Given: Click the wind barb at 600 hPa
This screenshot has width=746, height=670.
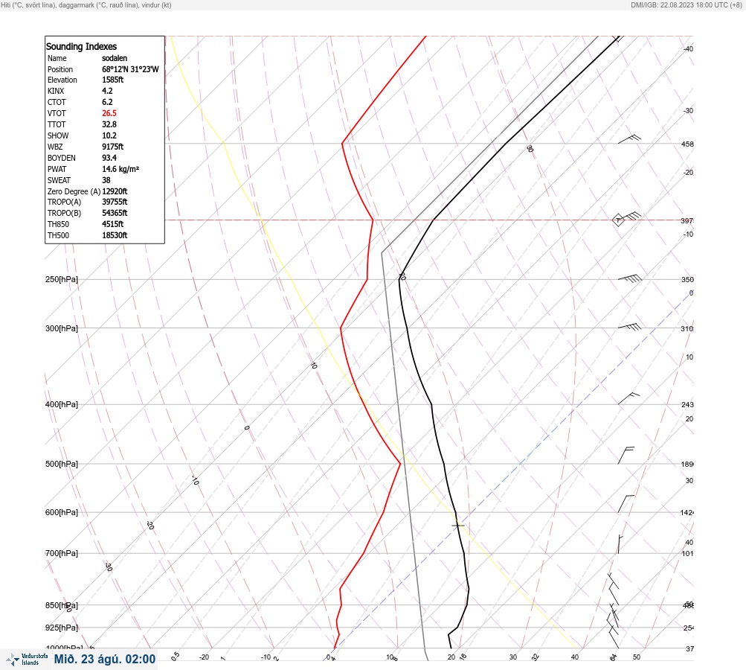Looking at the screenshot, I should 626,504.
